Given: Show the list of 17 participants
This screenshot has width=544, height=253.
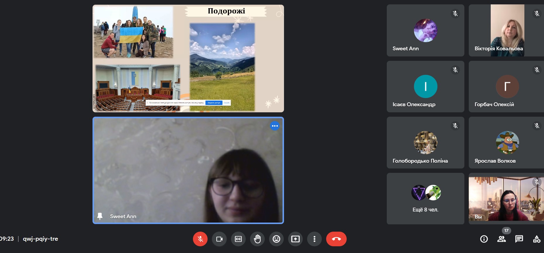Looking at the screenshot, I should (x=502, y=239).
